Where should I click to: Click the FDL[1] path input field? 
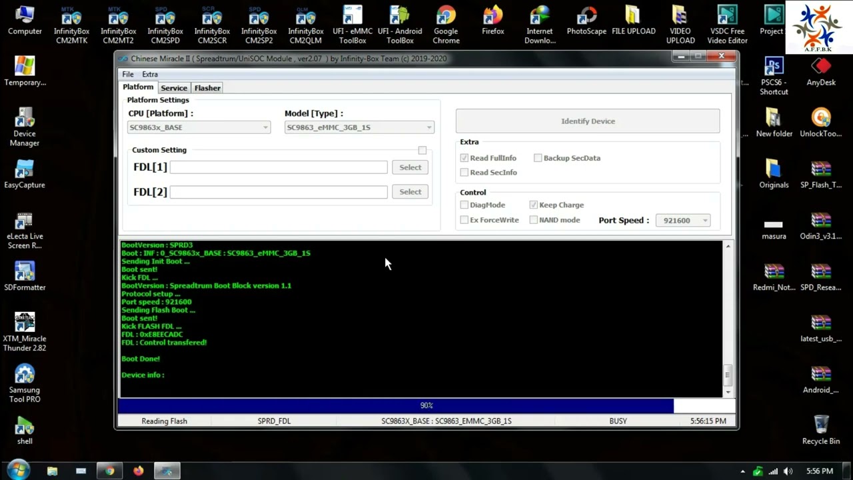coord(279,167)
